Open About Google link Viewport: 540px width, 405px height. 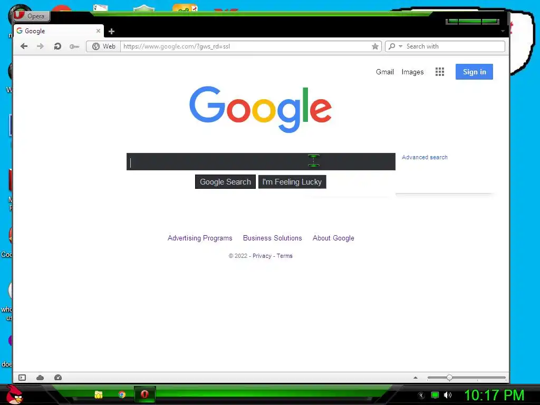[333, 238]
